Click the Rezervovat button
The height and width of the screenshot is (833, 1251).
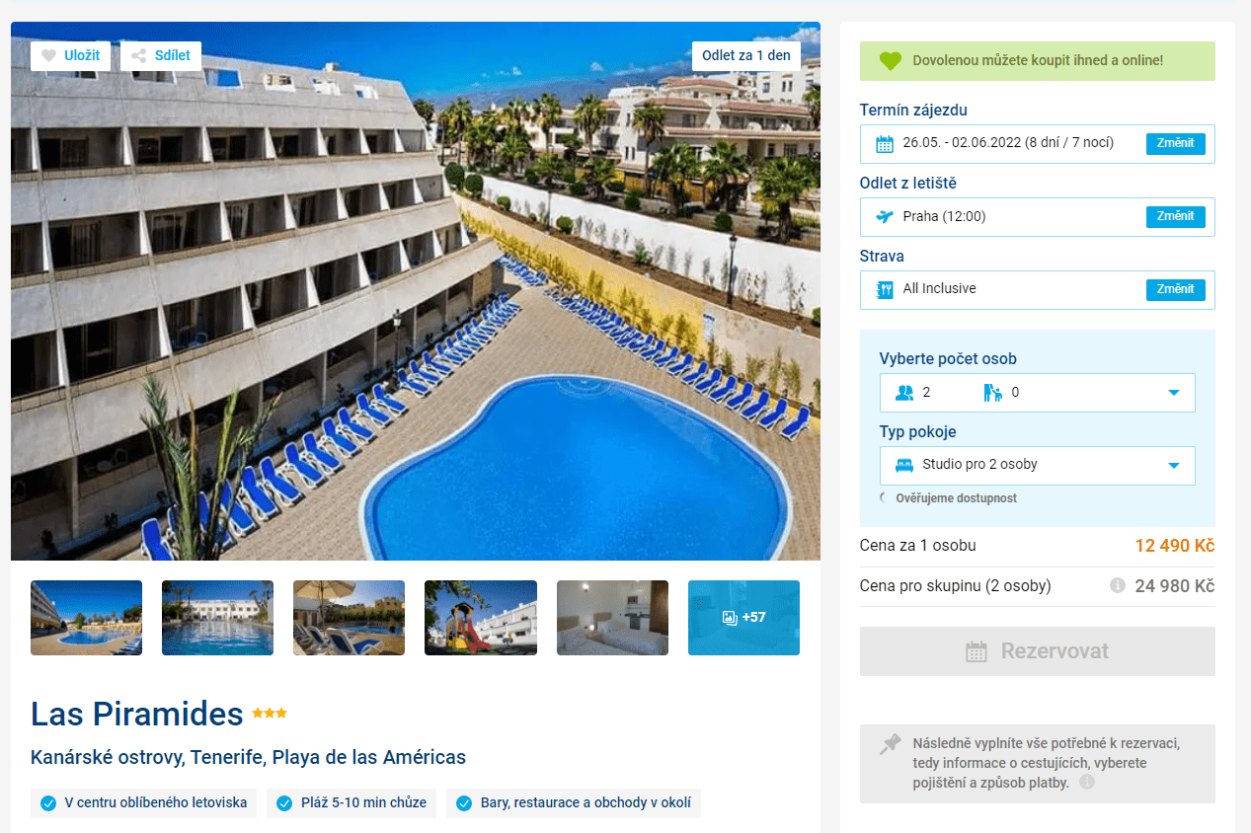[x=1038, y=651]
